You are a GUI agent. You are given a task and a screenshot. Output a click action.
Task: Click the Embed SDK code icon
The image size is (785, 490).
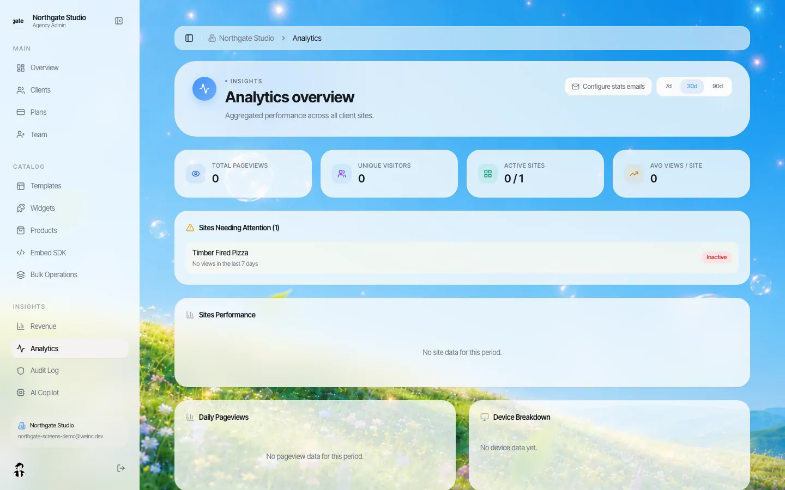coord(21,253)
